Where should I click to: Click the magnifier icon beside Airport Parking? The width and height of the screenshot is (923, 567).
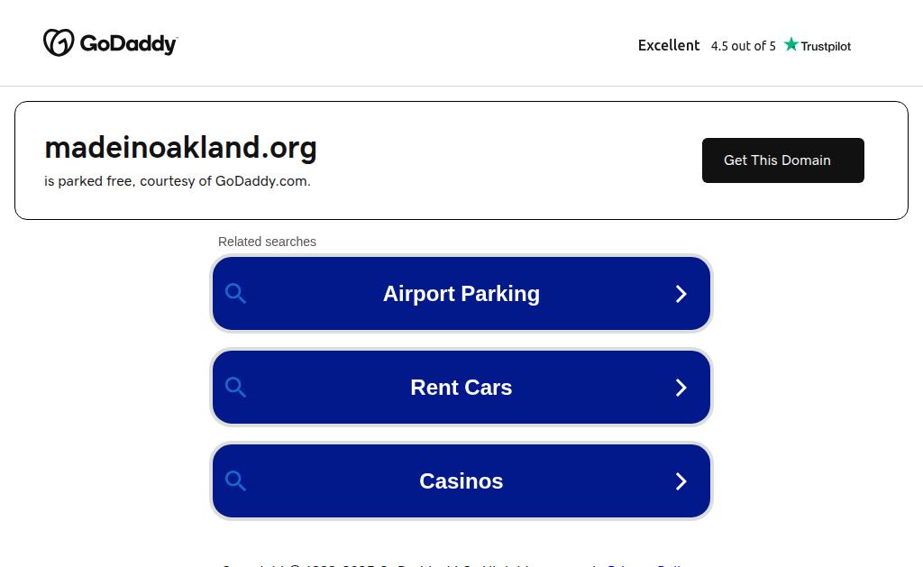[x=235, y=293]
